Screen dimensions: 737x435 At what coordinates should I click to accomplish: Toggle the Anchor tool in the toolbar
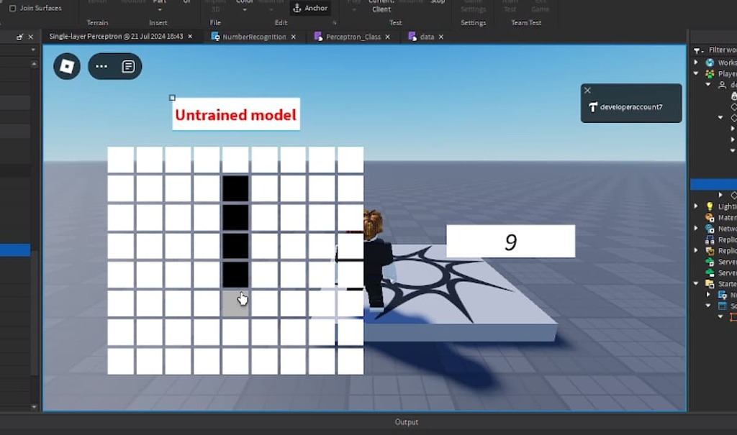pos(310,8)
